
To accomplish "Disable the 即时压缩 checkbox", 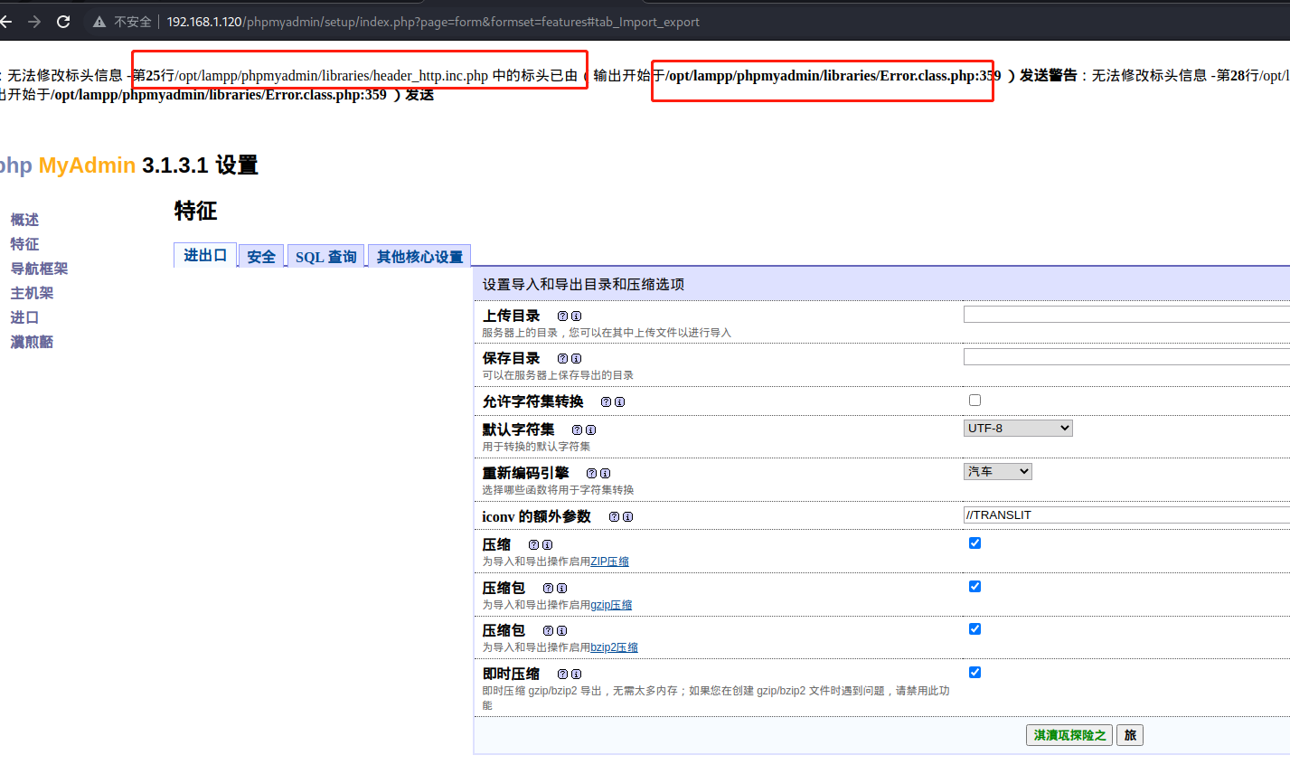I will click(975, 673).
